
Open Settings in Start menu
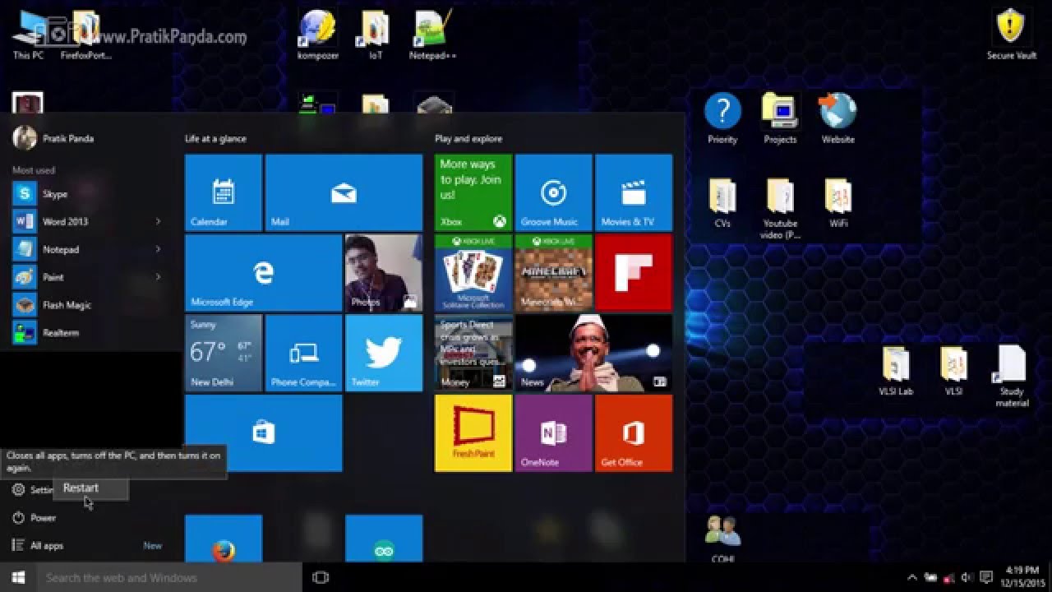(x=31, y=490)
